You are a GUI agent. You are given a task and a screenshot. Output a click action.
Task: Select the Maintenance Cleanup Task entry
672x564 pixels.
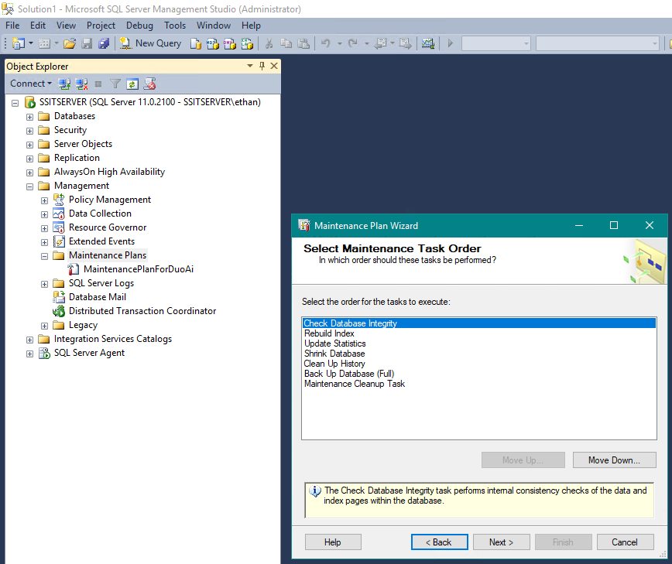coord(355,384)
